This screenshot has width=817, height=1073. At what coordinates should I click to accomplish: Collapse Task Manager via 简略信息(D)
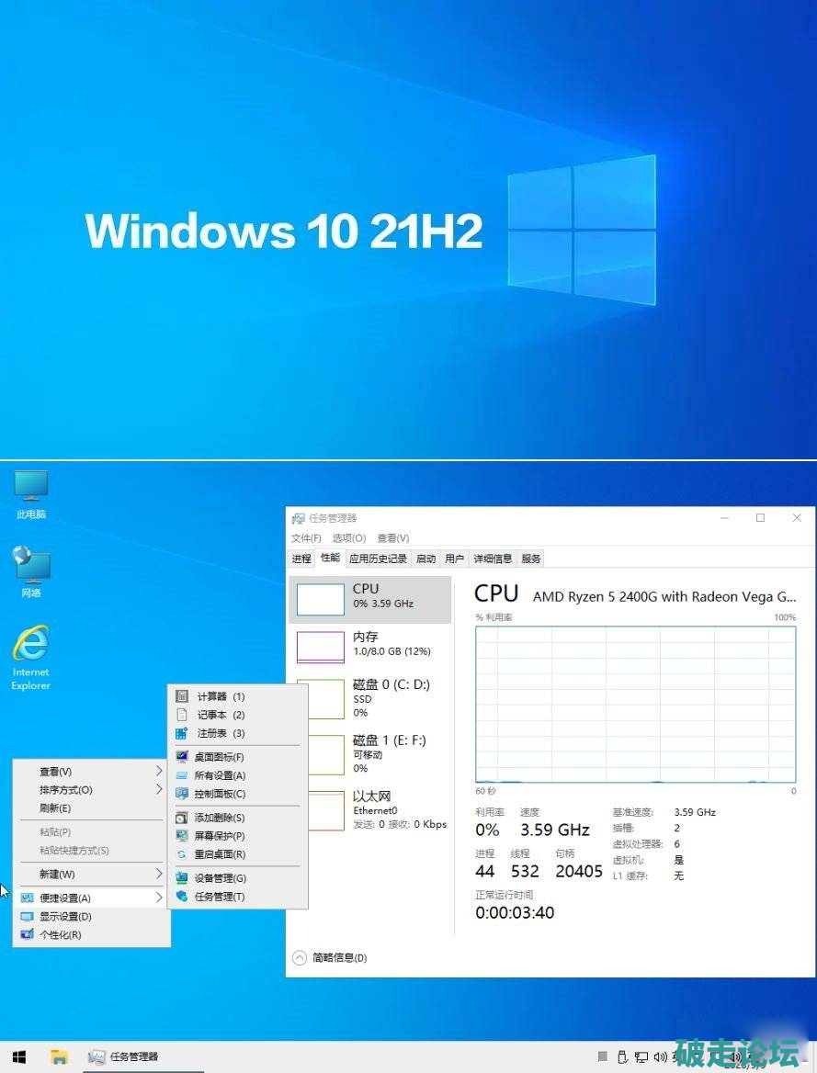[x=331, y=957]
